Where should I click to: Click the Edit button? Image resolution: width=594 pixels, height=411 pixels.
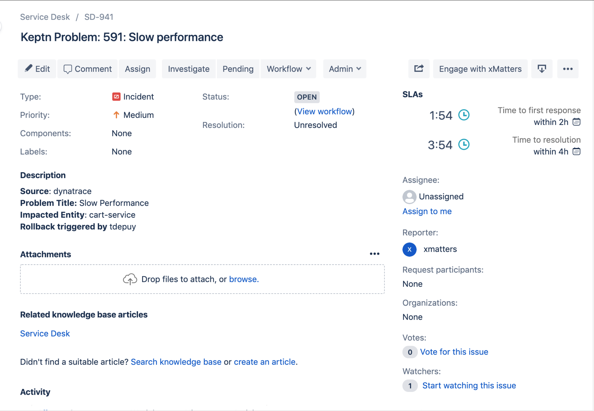coord(37,69)
